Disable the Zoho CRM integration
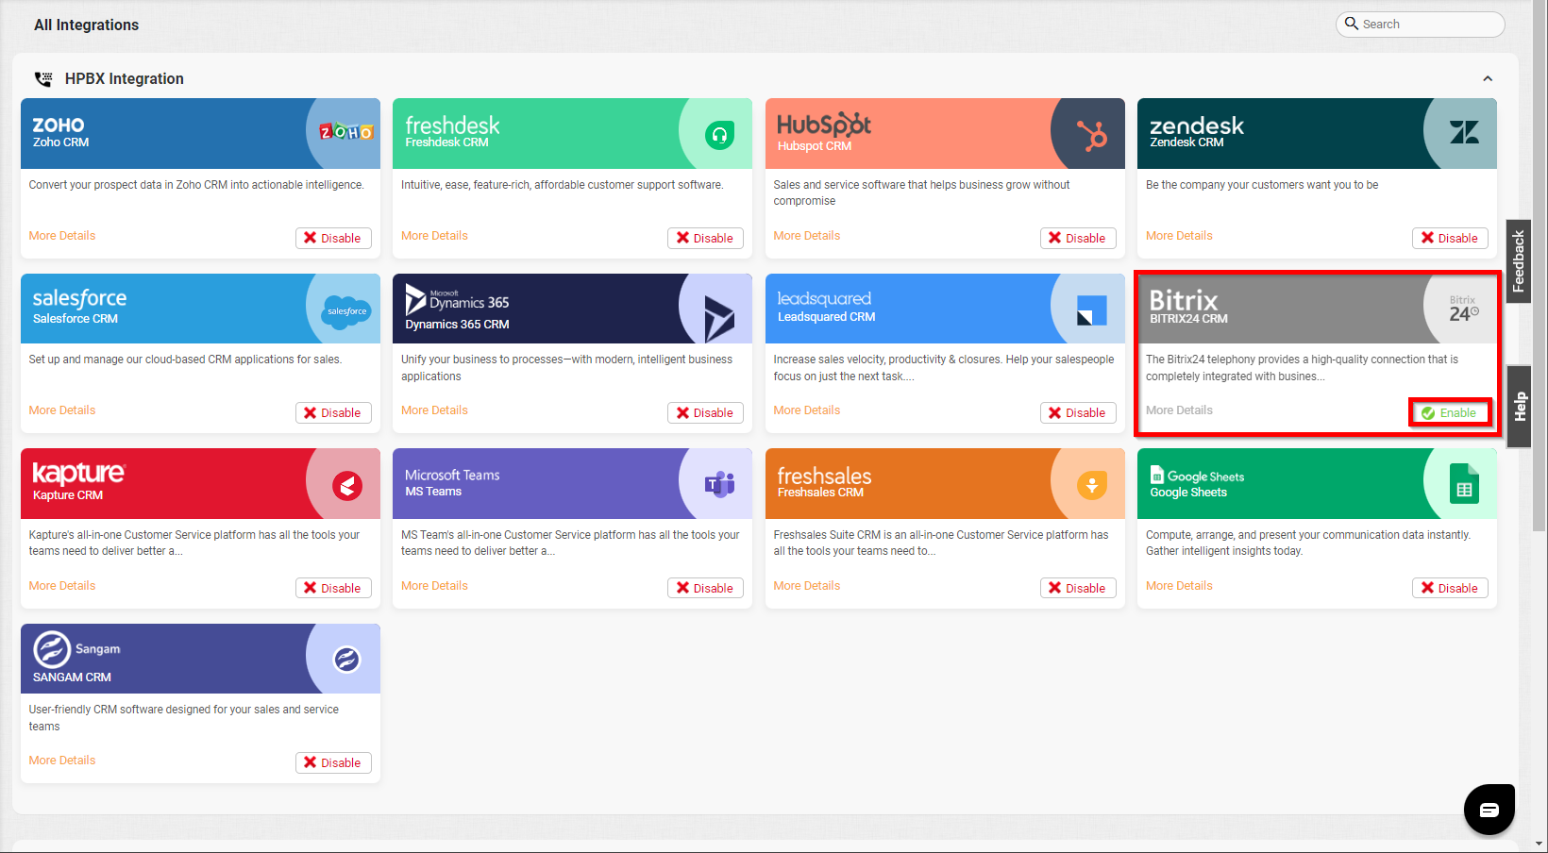Image resolution: width=1548 pixels, height=853 pixels. click(x=333, y=238)
